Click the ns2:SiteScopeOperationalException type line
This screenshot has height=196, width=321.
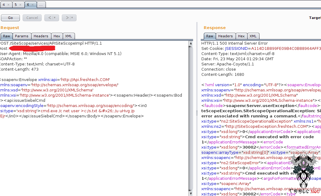pos(261,121)
